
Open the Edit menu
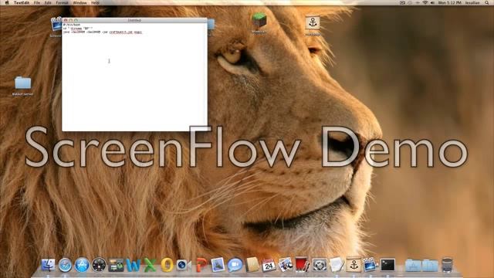coord(48,2)
